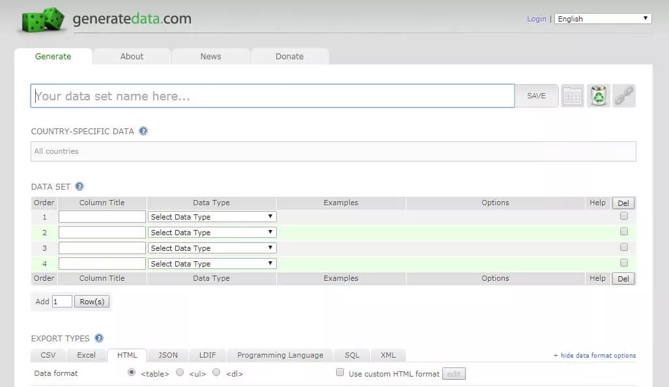
Task: Select the Programming Language export tab
Action: pyautogui.click(x=280, y=356)
